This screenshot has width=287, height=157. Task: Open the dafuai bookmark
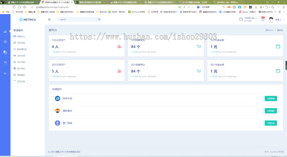pos(248,12)
